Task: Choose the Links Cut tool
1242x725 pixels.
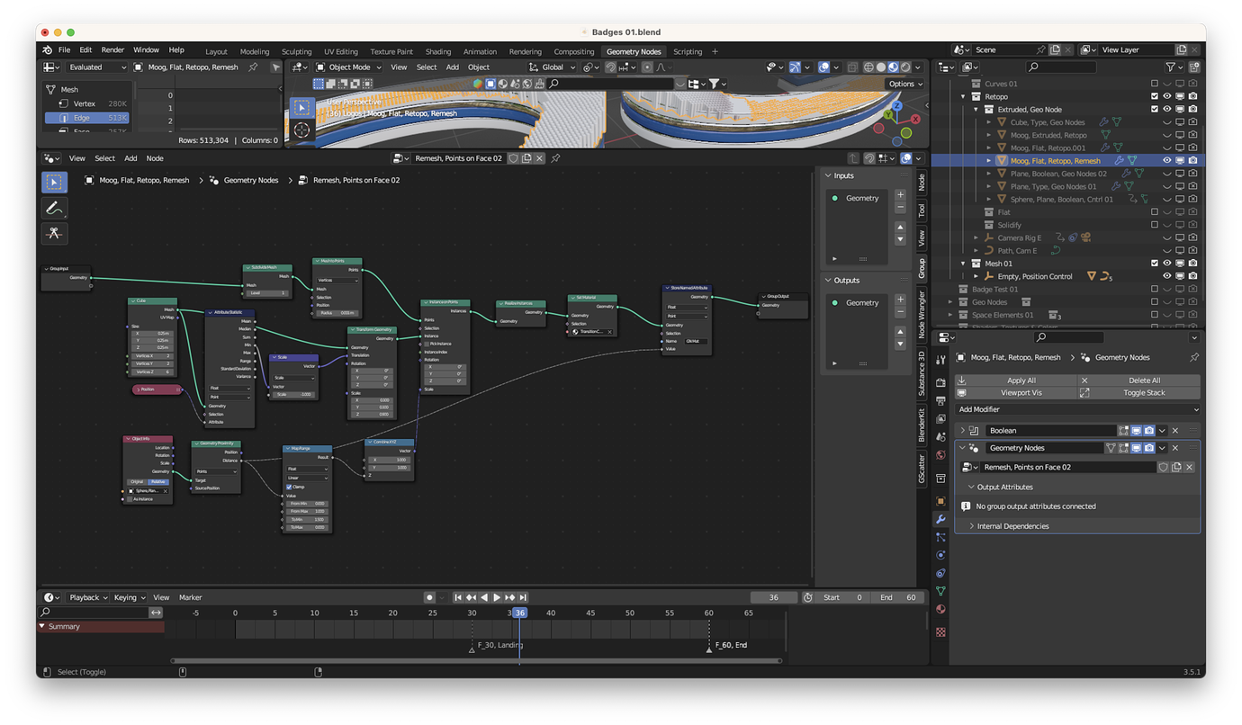Action: tap(54, 234)
